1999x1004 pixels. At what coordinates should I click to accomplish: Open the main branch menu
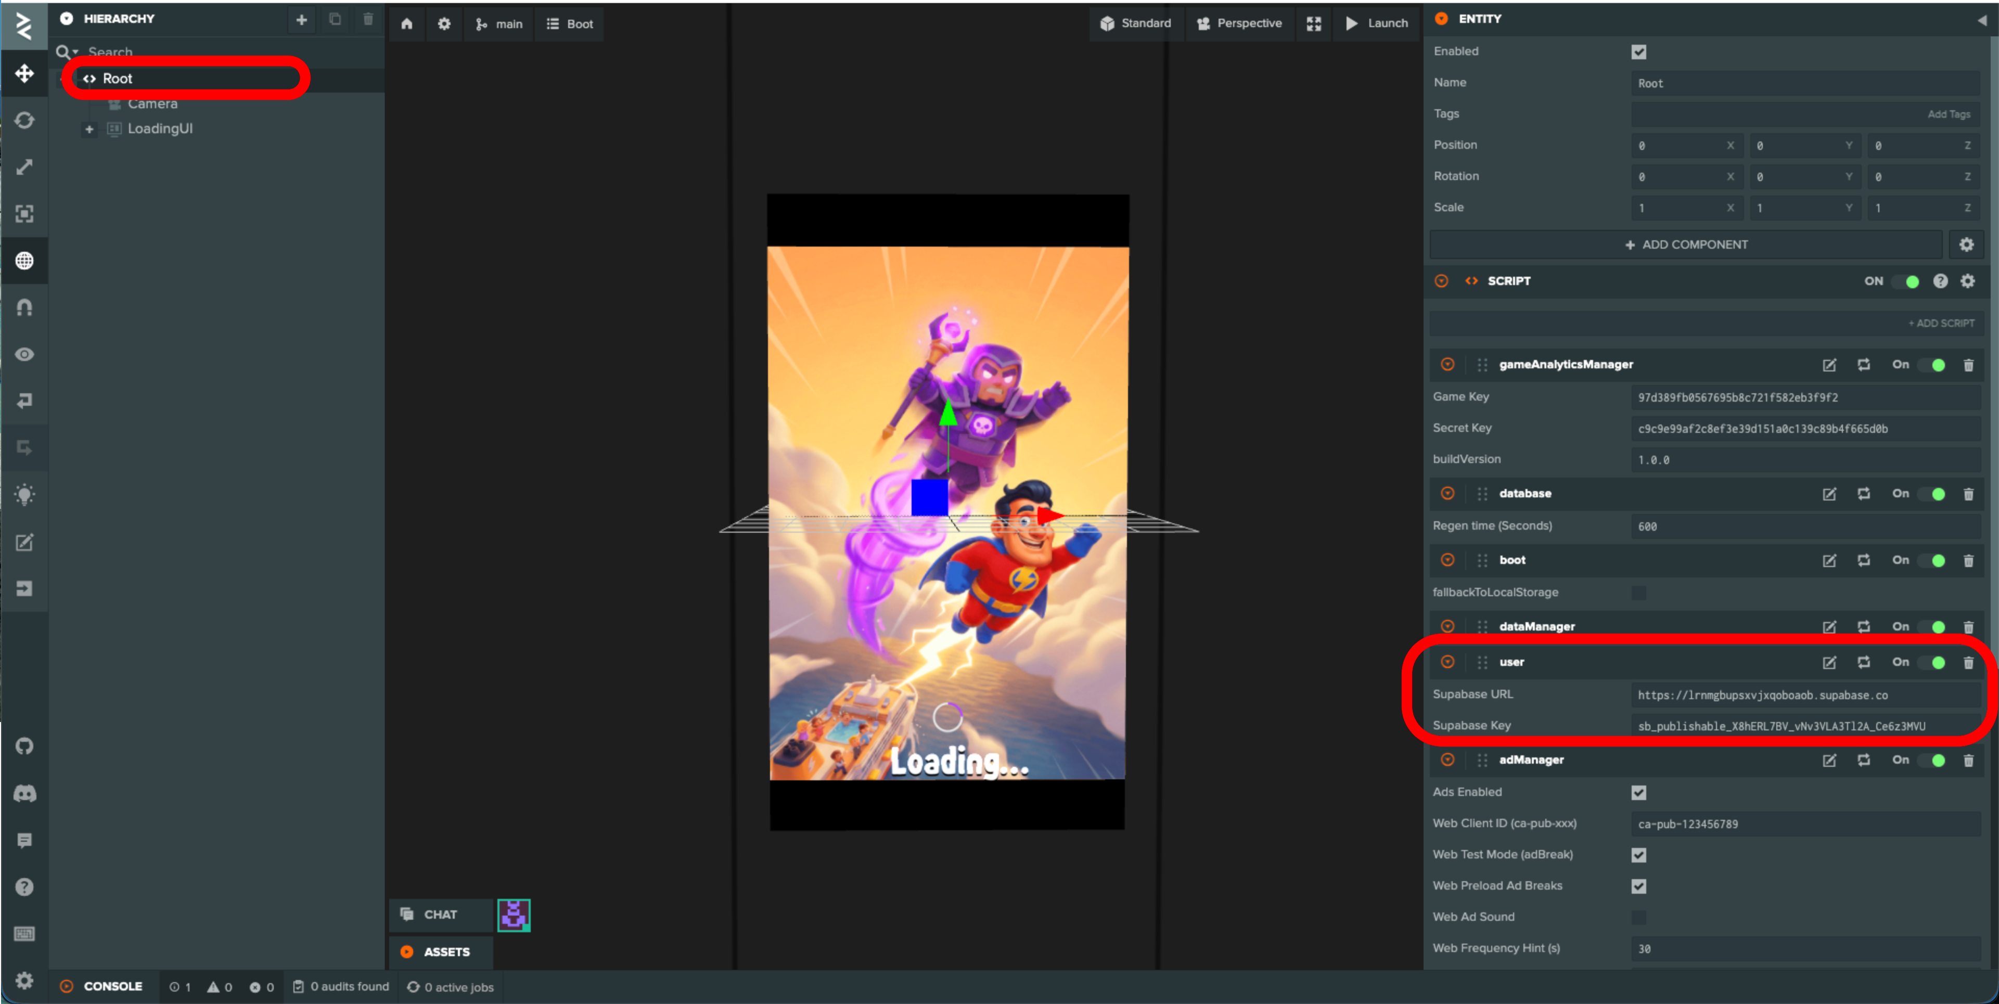[499, 24]
